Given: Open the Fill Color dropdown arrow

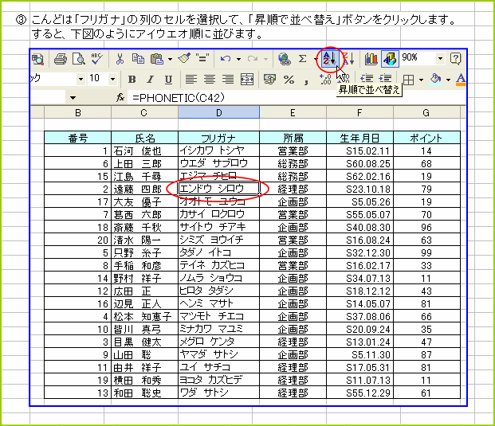Looking at the screenshot, I should point(448,80).
